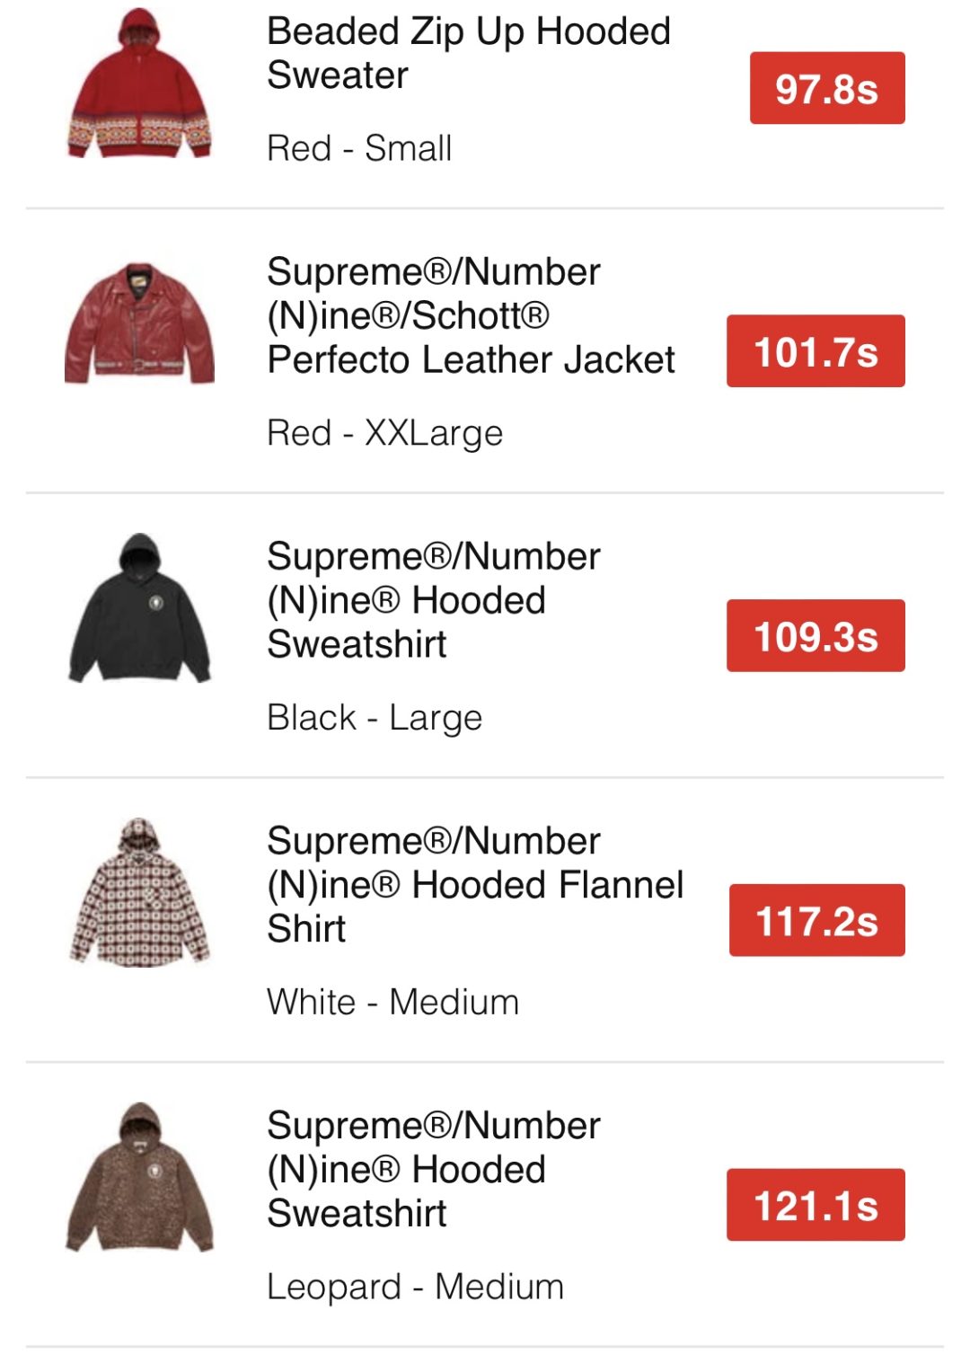This screenshot has width=970, height=1354.
Task: Select the black hooded sweatshirt thumbnail
Action: (139, 608)
